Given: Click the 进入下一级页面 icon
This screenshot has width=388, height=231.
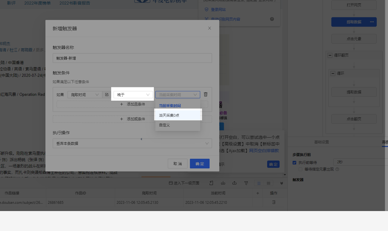Looking at the screenshot, I should click(171, 183).
